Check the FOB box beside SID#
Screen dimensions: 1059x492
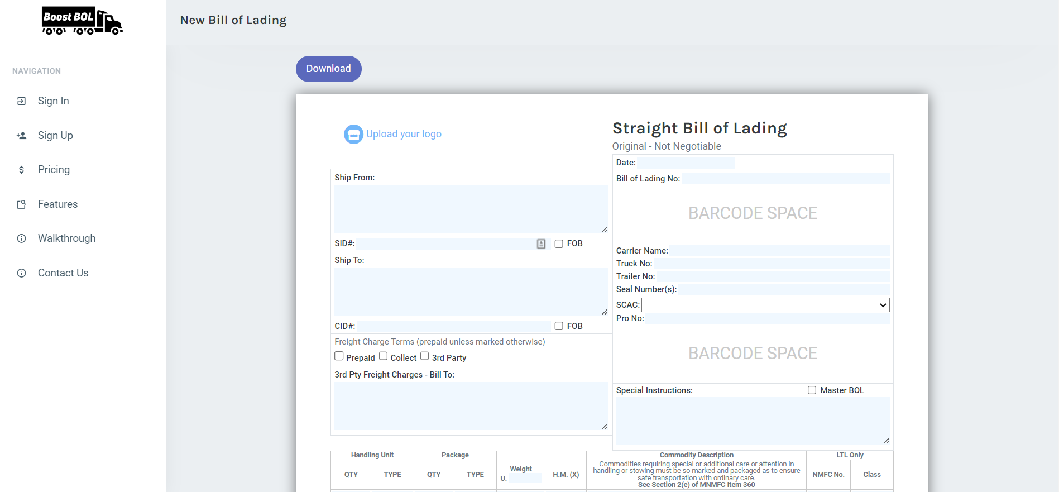[x=559, y=243]
